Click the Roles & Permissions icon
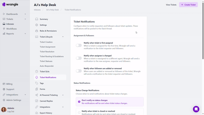The height and width of the screenshot is (115, 204). pyautogui.click(x=37, y=31)
